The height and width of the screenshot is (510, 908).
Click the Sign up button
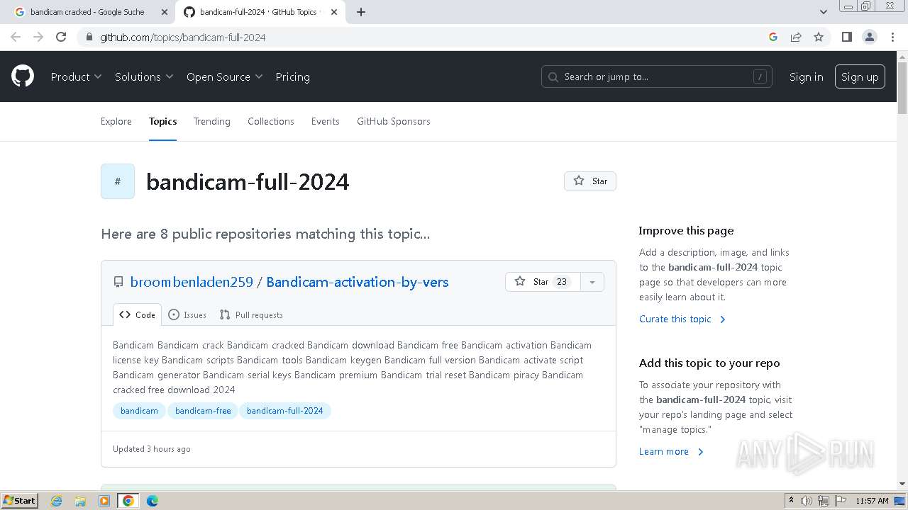click(860, 76)
